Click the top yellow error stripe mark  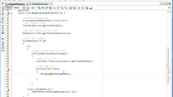pyautogui.click(x=170, y=70)
